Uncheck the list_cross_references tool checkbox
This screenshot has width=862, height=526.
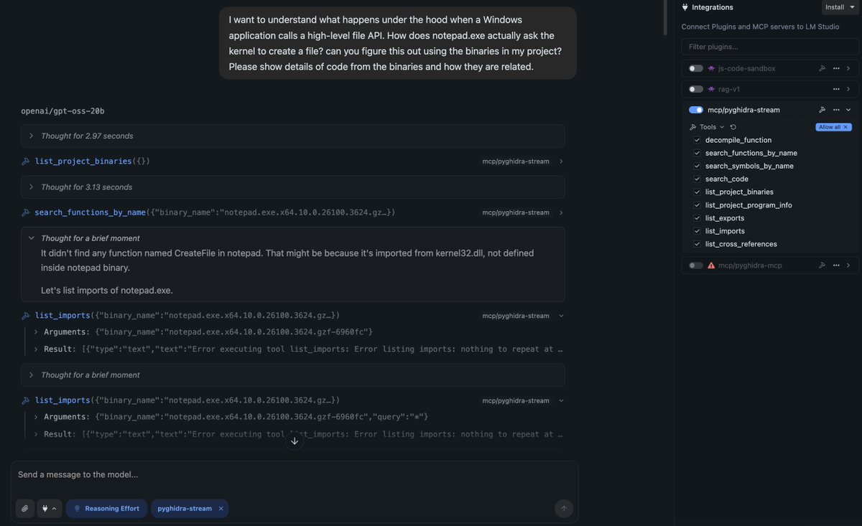click(x=697, y=244)
